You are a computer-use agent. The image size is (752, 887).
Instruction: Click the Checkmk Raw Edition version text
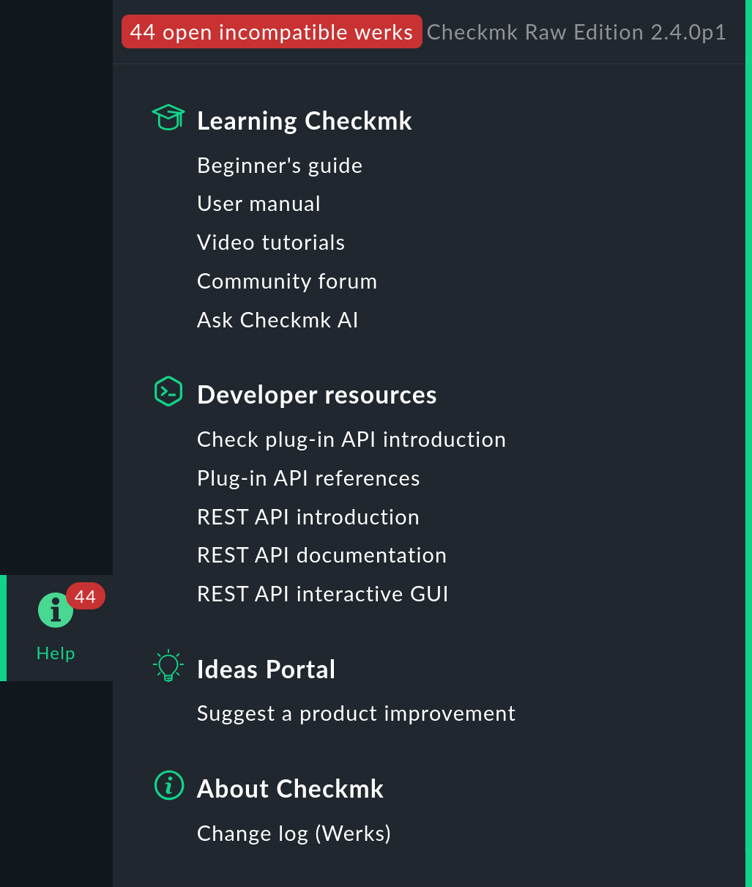coord(576,32)
